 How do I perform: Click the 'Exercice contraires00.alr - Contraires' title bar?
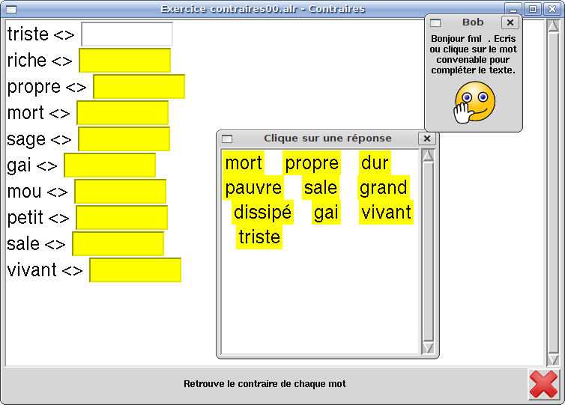(263, 9)
